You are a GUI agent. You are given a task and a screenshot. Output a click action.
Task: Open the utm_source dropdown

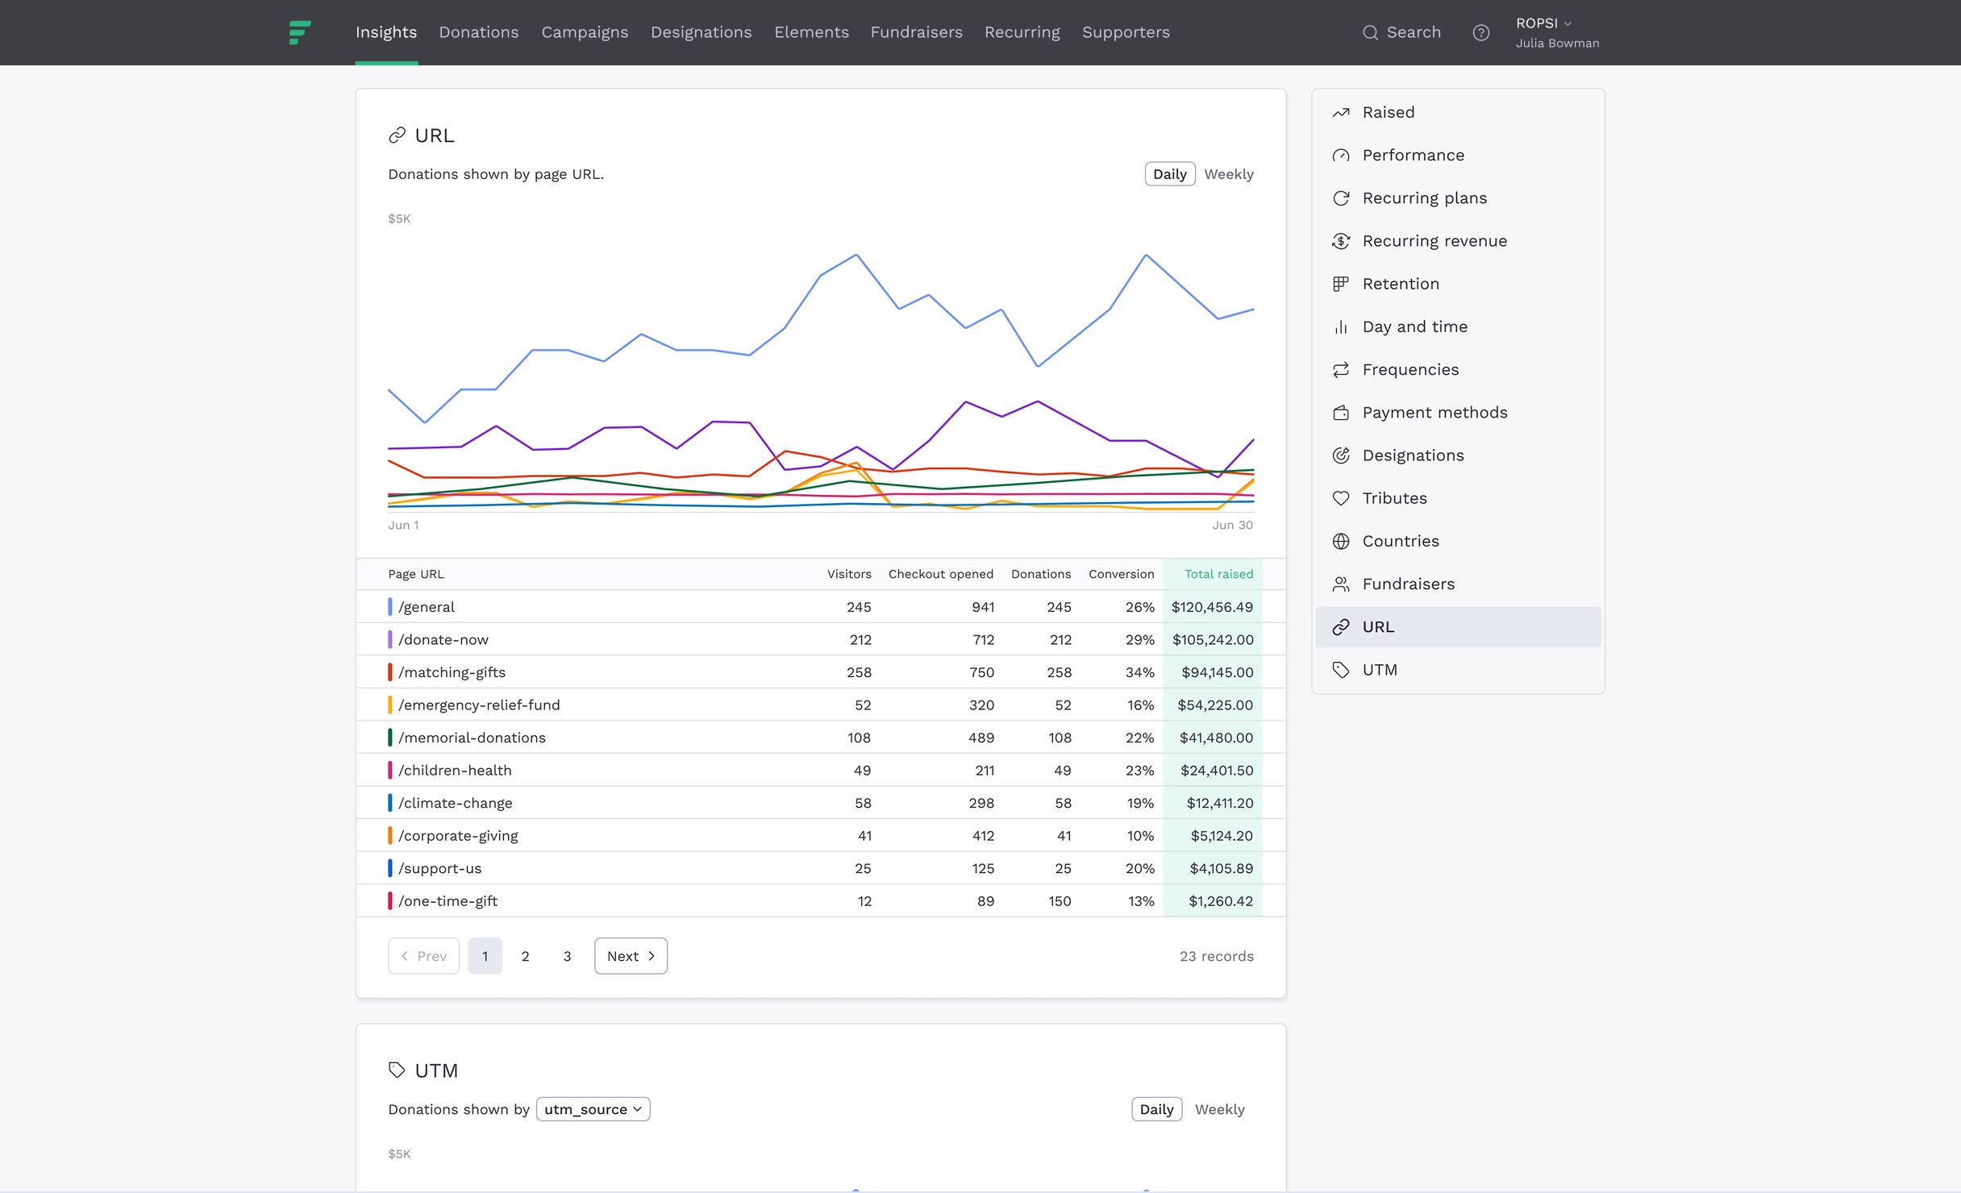pyautogui.click(x=593, y=1109)
